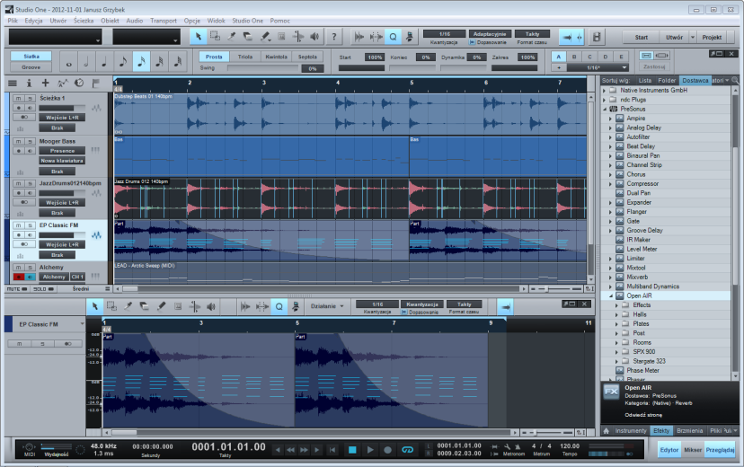
Task: Open the video player film icon
Action: tap(597, 37)
